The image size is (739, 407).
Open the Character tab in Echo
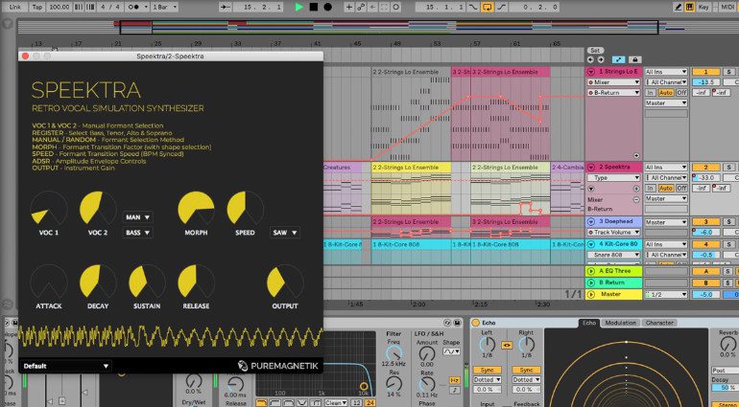659,323
